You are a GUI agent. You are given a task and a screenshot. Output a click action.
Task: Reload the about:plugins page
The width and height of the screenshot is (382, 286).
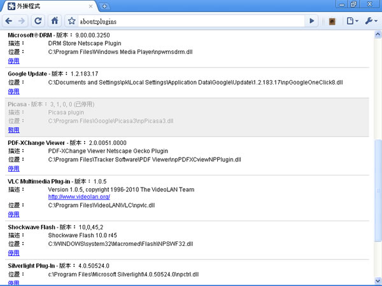tap(38, 21)
